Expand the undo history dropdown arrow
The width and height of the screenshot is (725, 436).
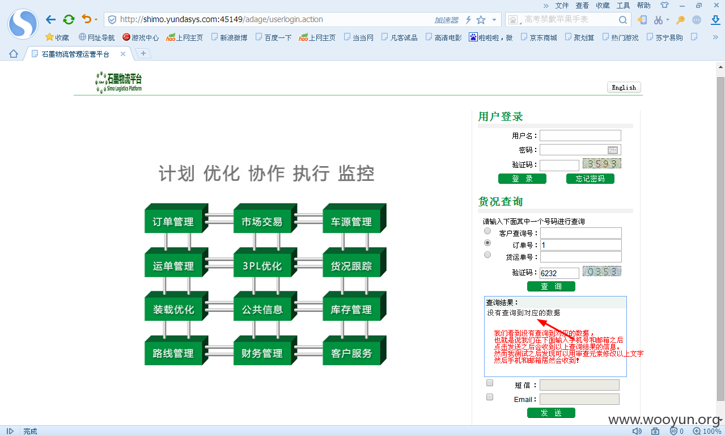coord(96,20)
